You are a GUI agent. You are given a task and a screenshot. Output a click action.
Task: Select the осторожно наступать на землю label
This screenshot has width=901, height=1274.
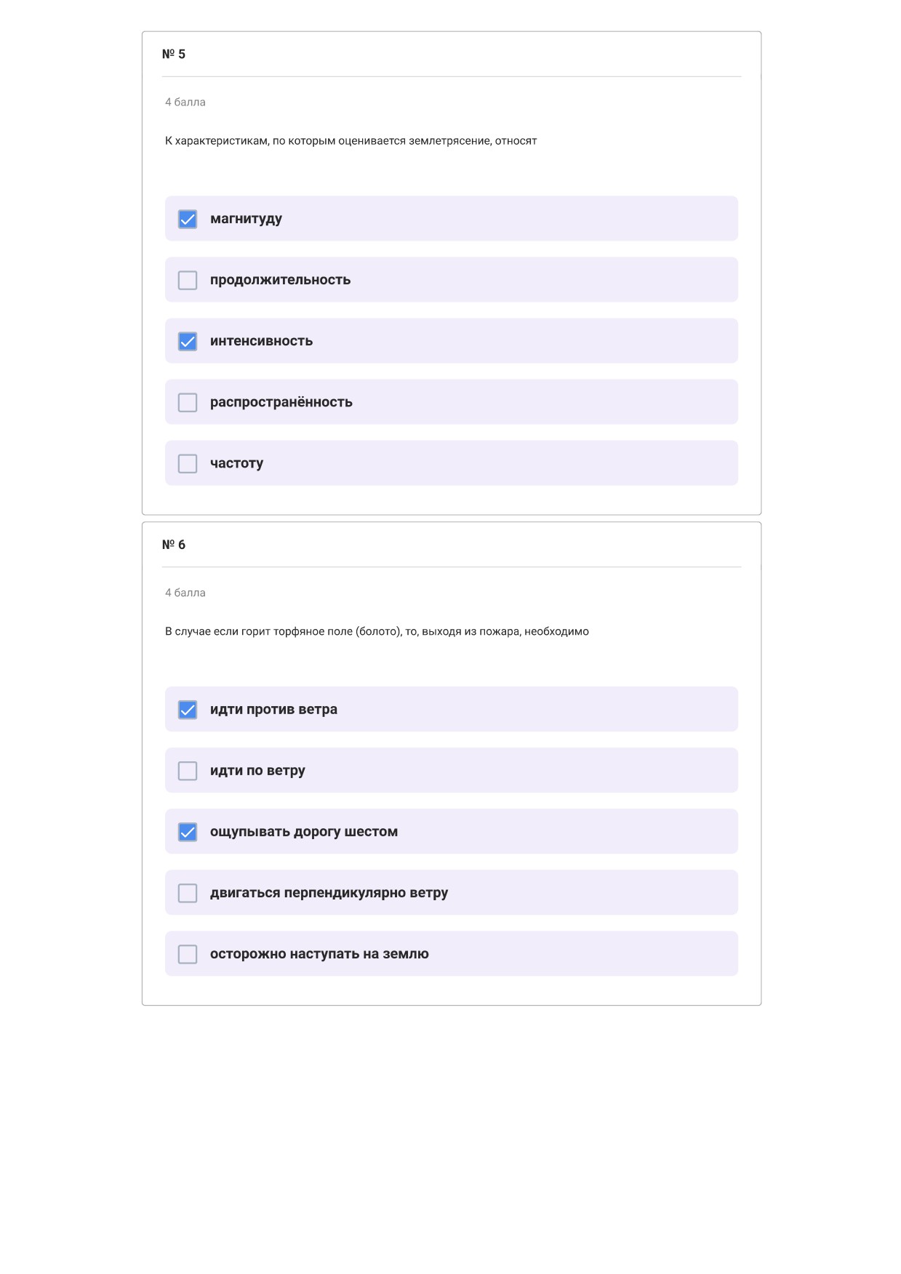coord(319,954)
